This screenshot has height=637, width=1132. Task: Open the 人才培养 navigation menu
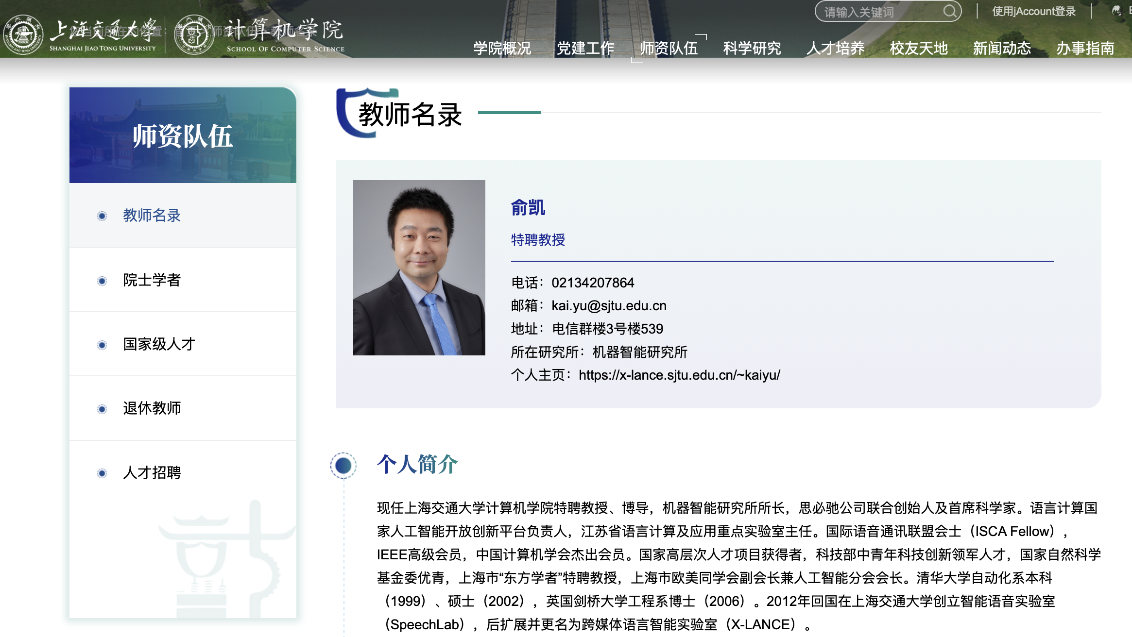pyautogui.click(x=835, y=48)
